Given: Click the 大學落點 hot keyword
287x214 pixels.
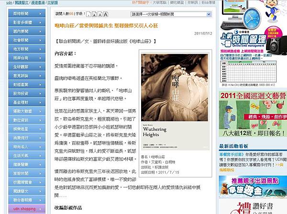Looking at the screenshot, I should (x=160, y=2).
